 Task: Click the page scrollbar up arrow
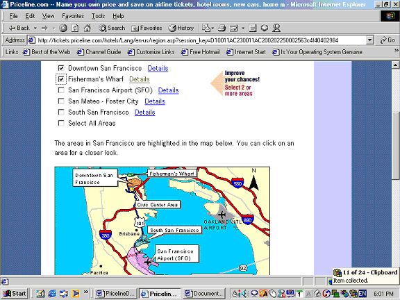(x=395, y=65)
